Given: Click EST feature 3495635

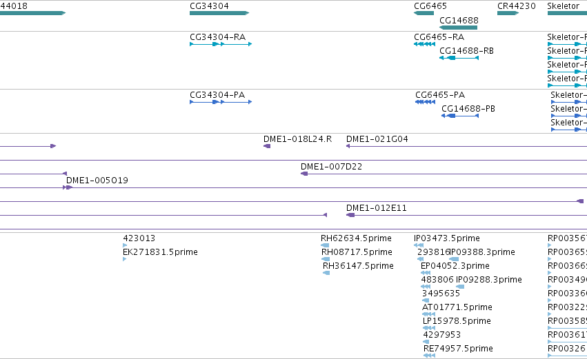Looking at the screenshot, I should [426, 300].
